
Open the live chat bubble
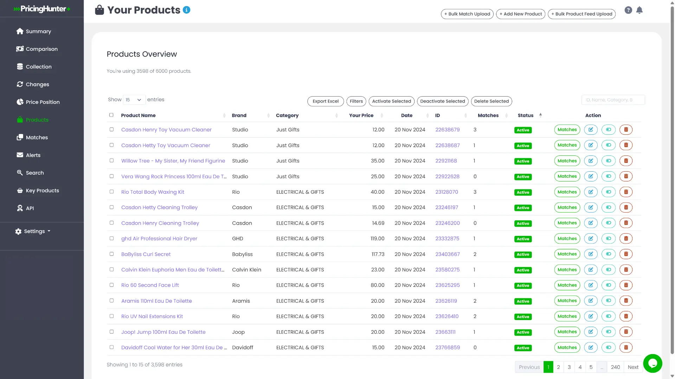pos(652,364)
